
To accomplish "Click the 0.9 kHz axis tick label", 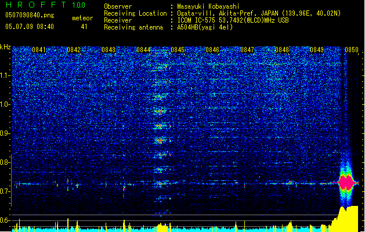I will (5, 133).
